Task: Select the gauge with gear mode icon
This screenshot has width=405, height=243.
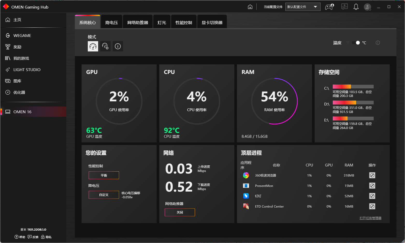Action: coord(105,46)
